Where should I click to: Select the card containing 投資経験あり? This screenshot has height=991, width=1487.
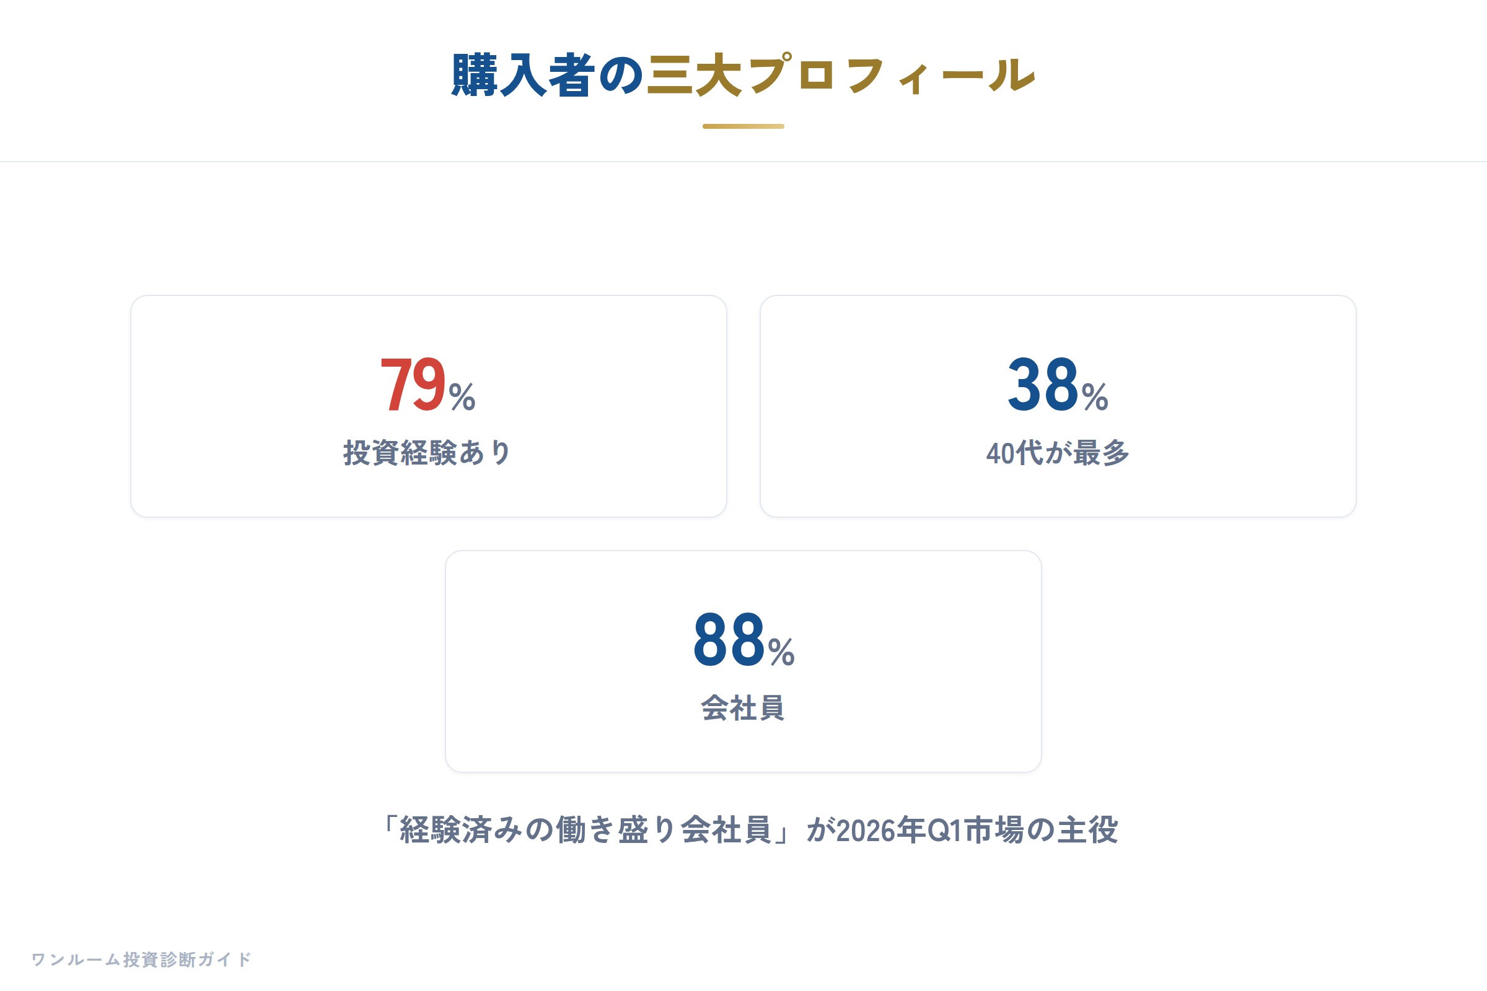(x=429, y=406)
